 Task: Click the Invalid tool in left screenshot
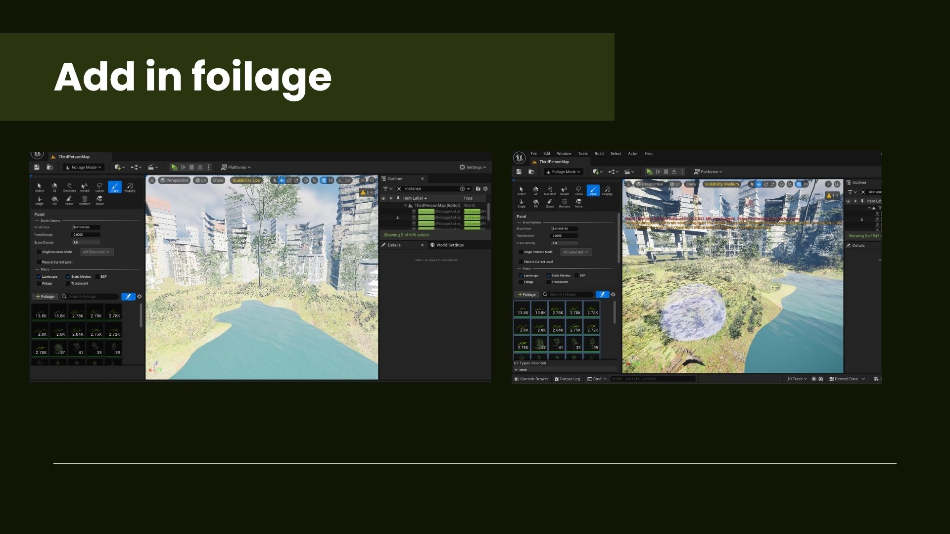point(85,187)
